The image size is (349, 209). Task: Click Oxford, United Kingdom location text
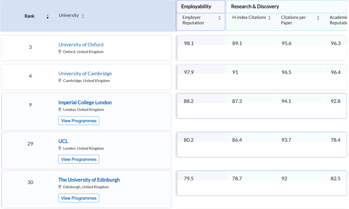pos(83,52)
